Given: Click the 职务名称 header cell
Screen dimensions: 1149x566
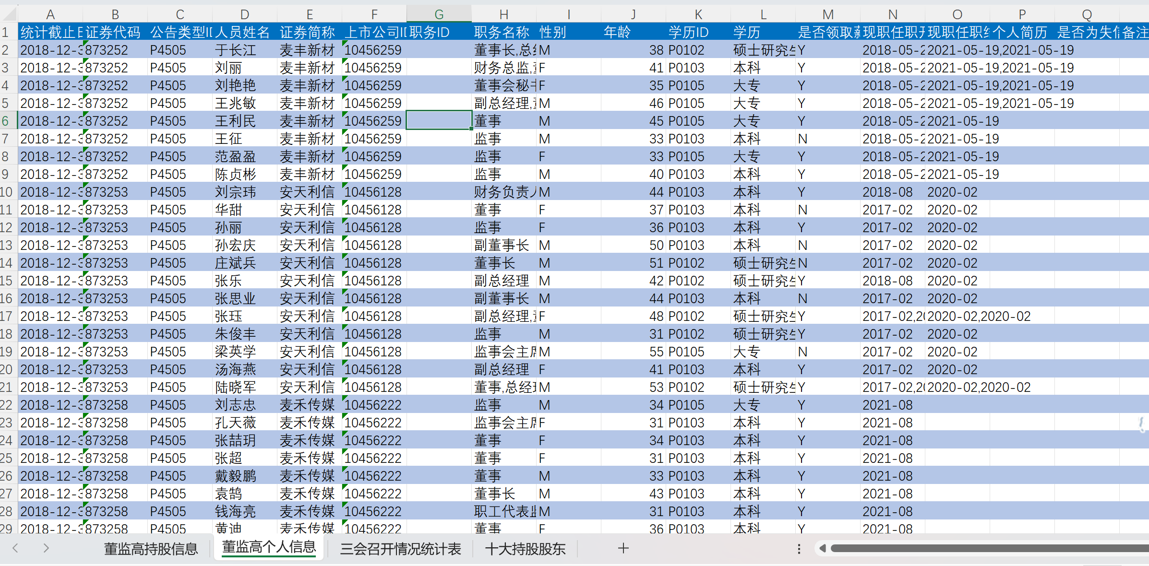Looking at the screenshot, I should [502, 32].
